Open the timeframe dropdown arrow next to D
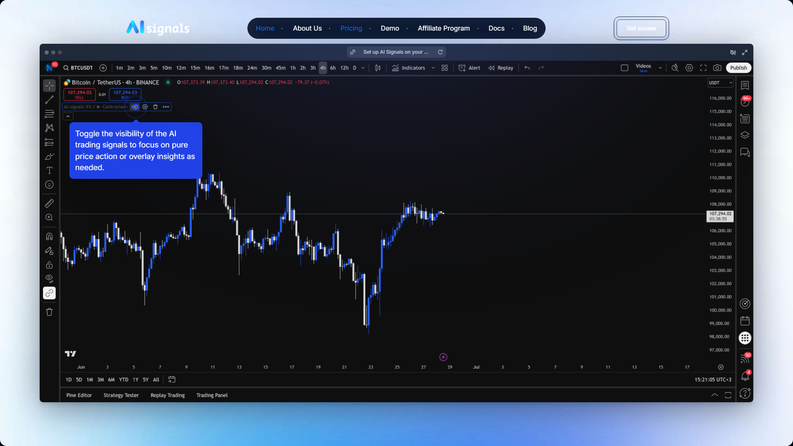Screen dimensions: 793x446 (363, 68)
